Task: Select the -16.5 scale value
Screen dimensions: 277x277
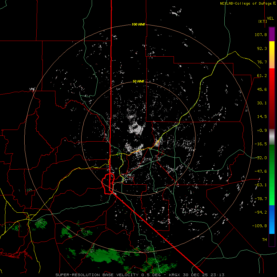Action: [261, 144]
